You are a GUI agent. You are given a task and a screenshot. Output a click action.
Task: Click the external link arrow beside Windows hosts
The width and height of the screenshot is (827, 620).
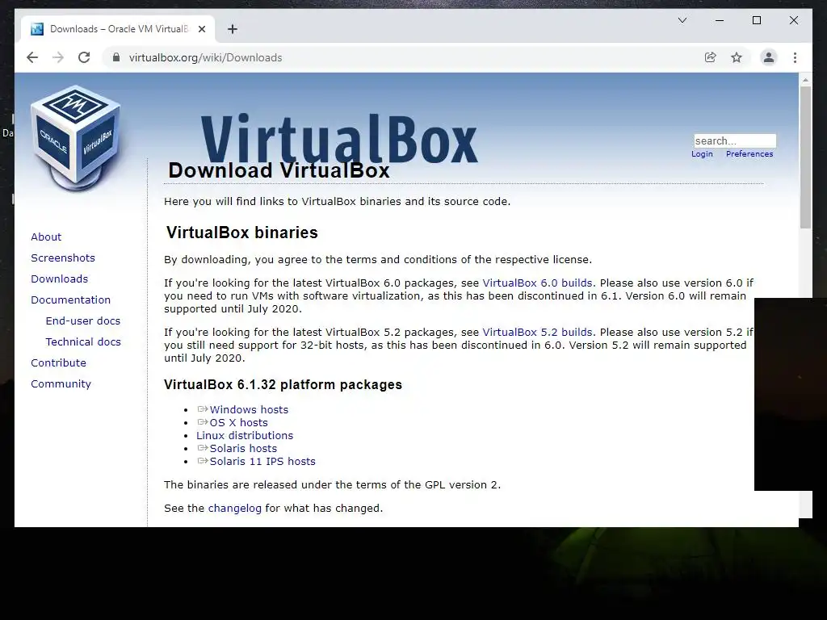click(203, 409)
